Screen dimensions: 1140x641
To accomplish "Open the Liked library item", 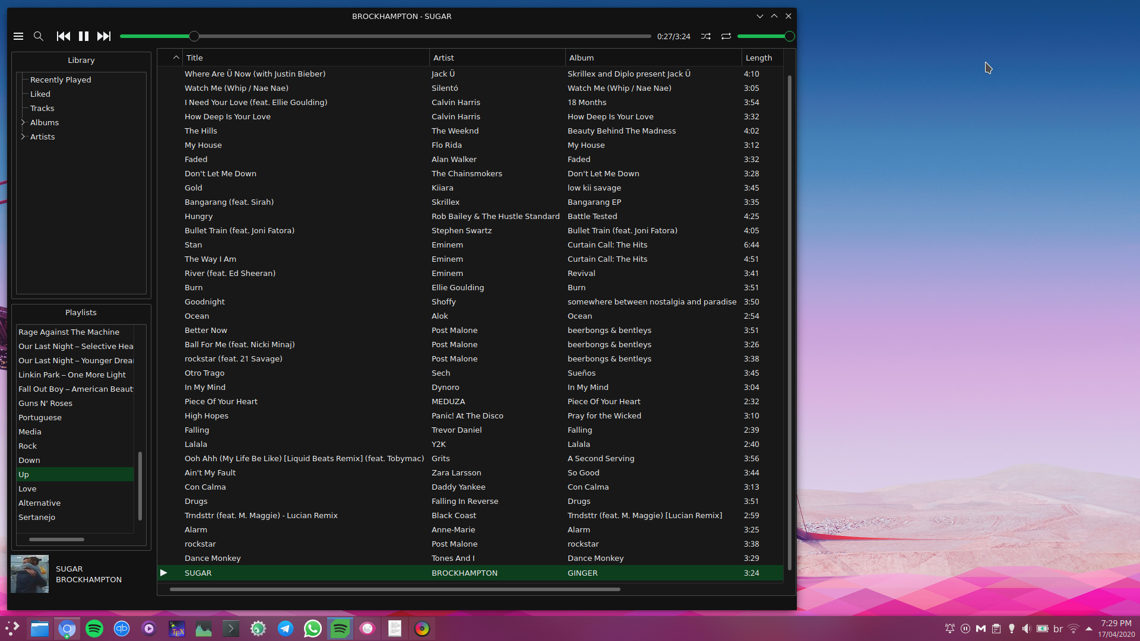I will click(40, 94).
